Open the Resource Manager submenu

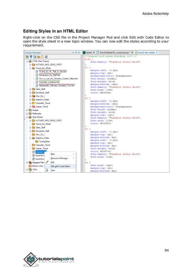tap(60, 158)
